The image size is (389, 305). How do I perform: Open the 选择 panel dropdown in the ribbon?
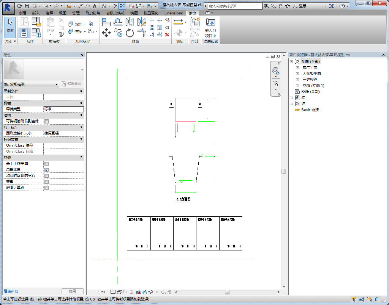(x=10, y=42)
